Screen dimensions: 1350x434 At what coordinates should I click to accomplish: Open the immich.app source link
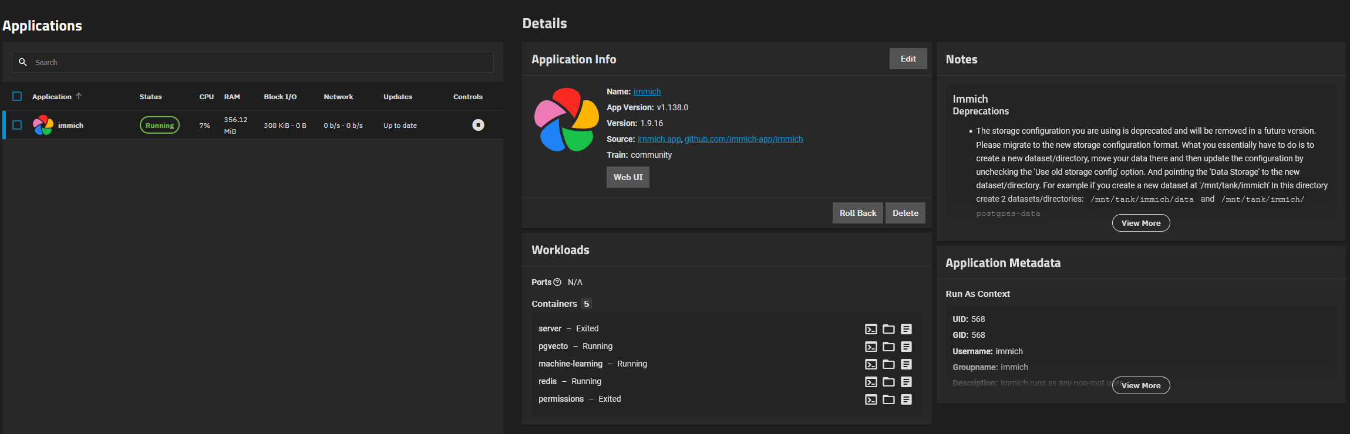[659, 139]
